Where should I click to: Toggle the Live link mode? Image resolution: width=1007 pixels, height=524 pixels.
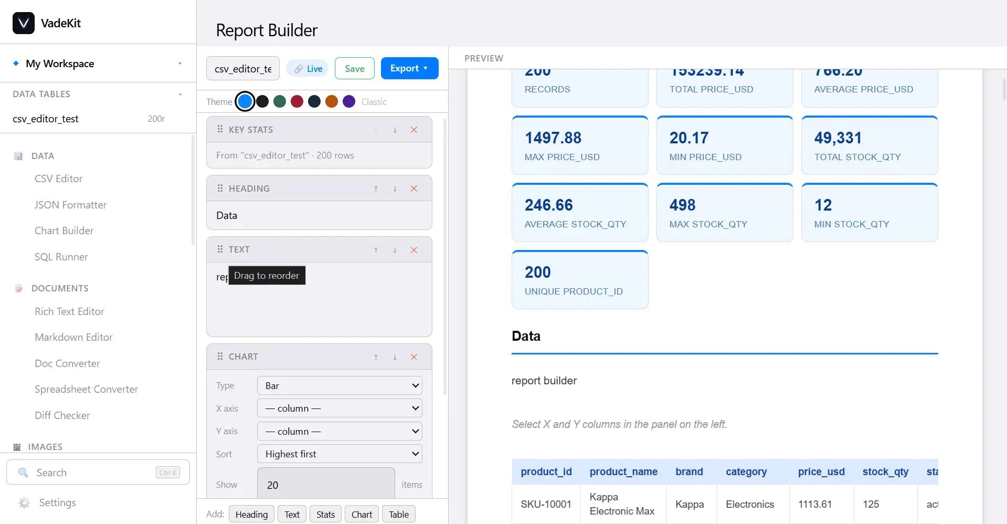[308, 69]
